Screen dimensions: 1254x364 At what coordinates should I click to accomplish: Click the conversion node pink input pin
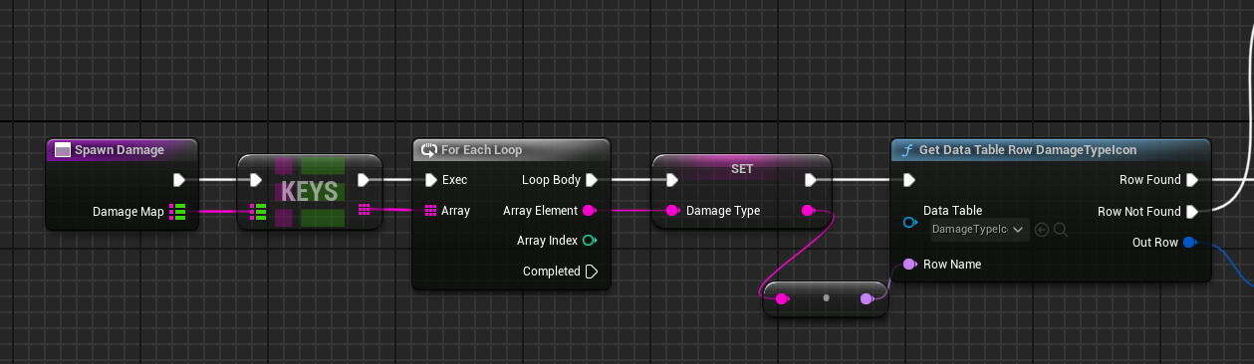pyautogui.click(x=782, y=298)
